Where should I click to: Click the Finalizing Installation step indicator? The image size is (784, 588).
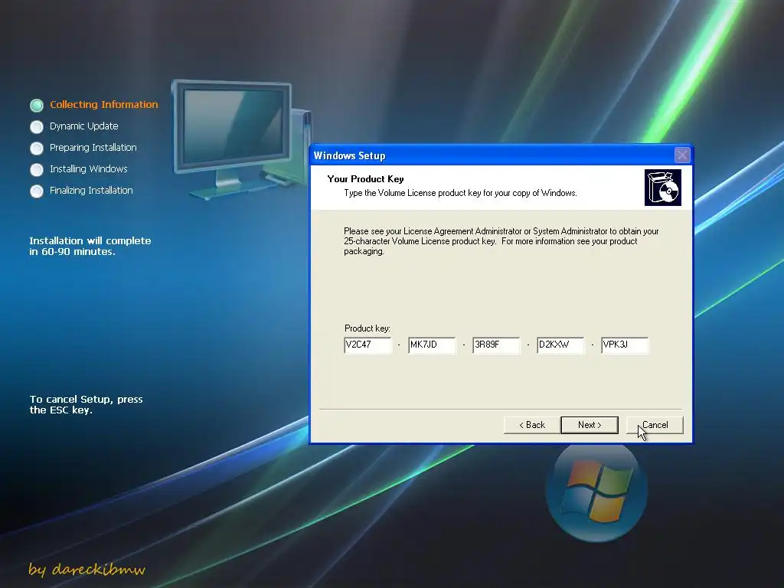click(37, 191)
